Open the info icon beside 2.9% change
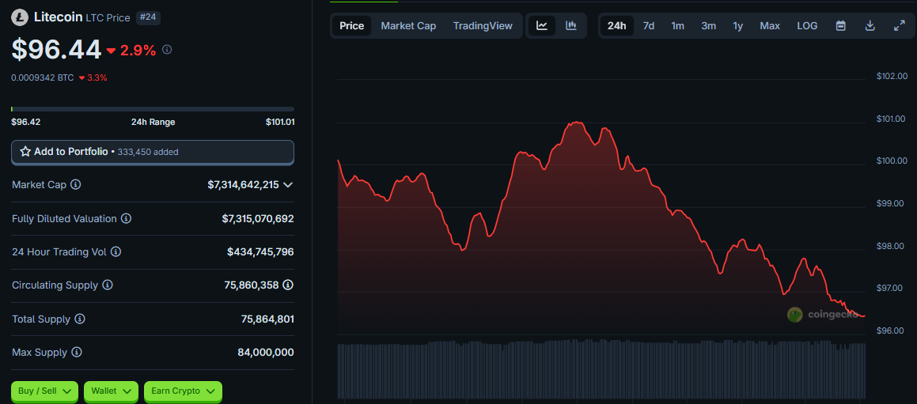917x404 pixels. [x=167, y=51]
